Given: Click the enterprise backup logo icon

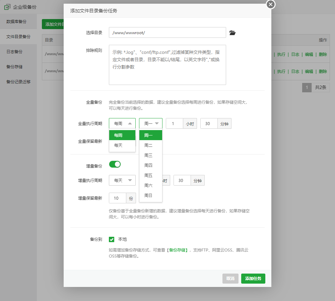Looking at the screenshot, I should point(7,7).
